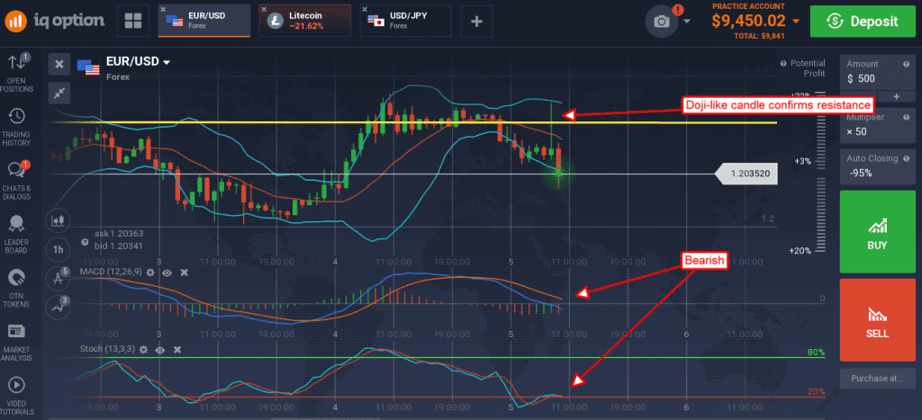Toggle MACD indicator visibility eye
922x420 pixels.
click(x=167, y=273)
